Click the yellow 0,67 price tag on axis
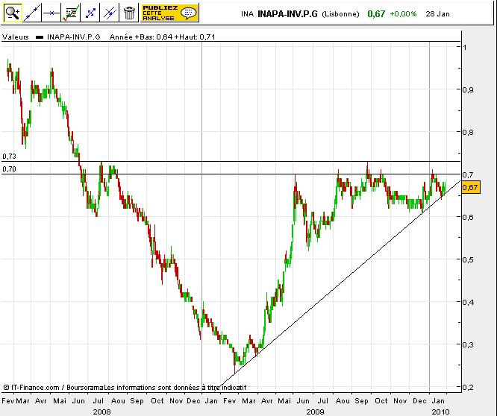Screen dimensions: 497x416 pos(471,187)
